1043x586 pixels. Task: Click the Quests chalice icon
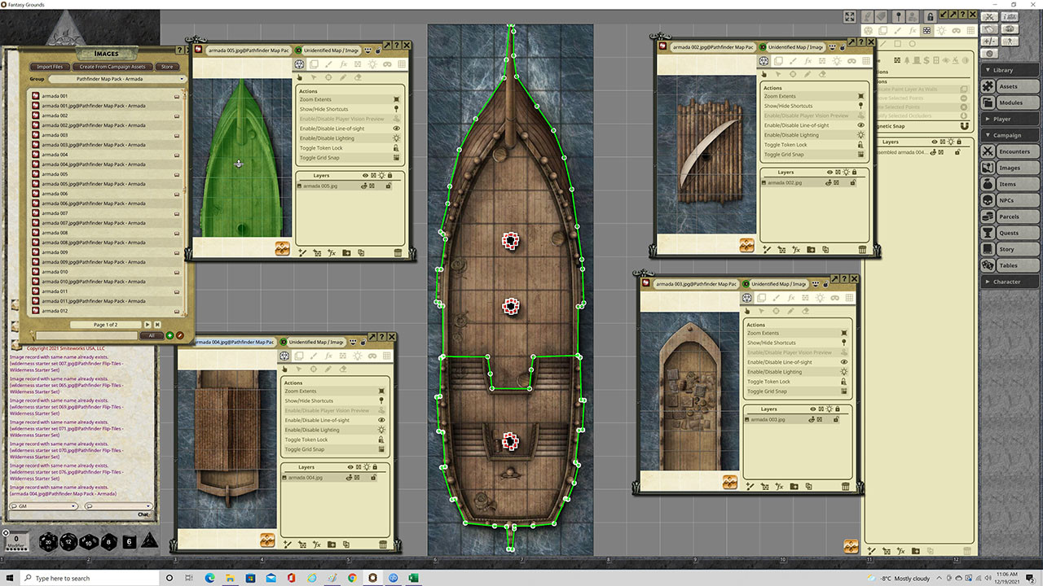[988, 233]
